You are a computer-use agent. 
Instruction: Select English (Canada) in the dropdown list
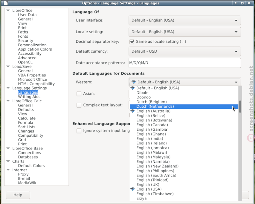point(184,125)
